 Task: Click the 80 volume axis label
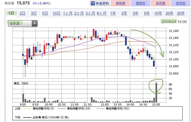170,84
